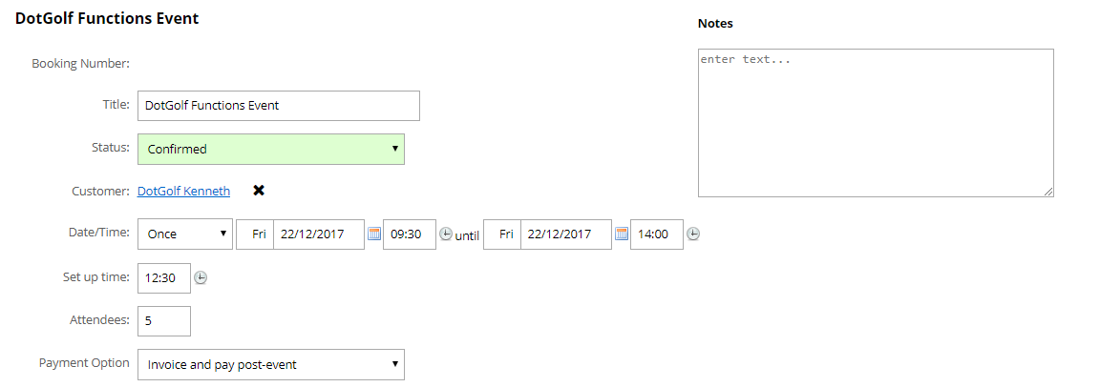Screen dimensions: 1100x387
Task: Click the clock icon beside 14:00 end time
Action: click(x=693, y=234)
